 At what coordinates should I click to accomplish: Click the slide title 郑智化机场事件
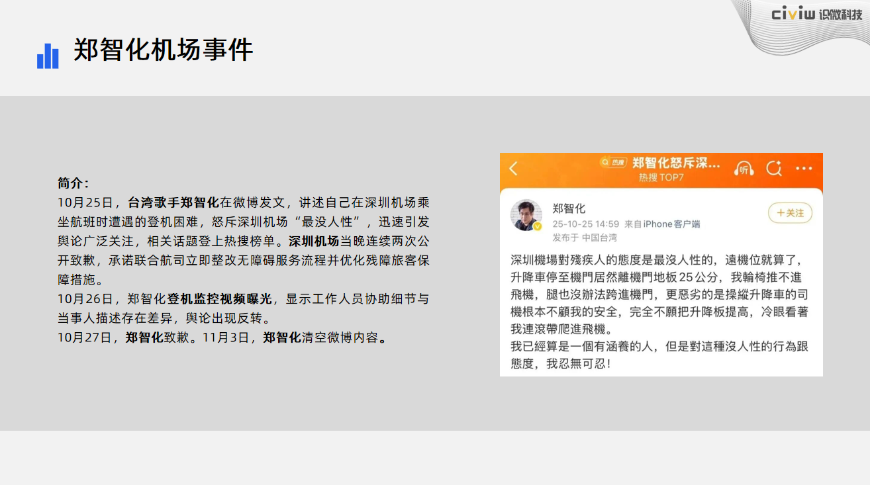[163, 50]
